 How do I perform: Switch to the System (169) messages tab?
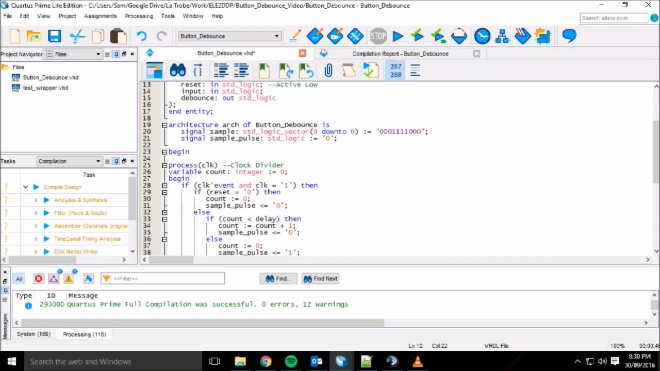click(x=34, y=334)
